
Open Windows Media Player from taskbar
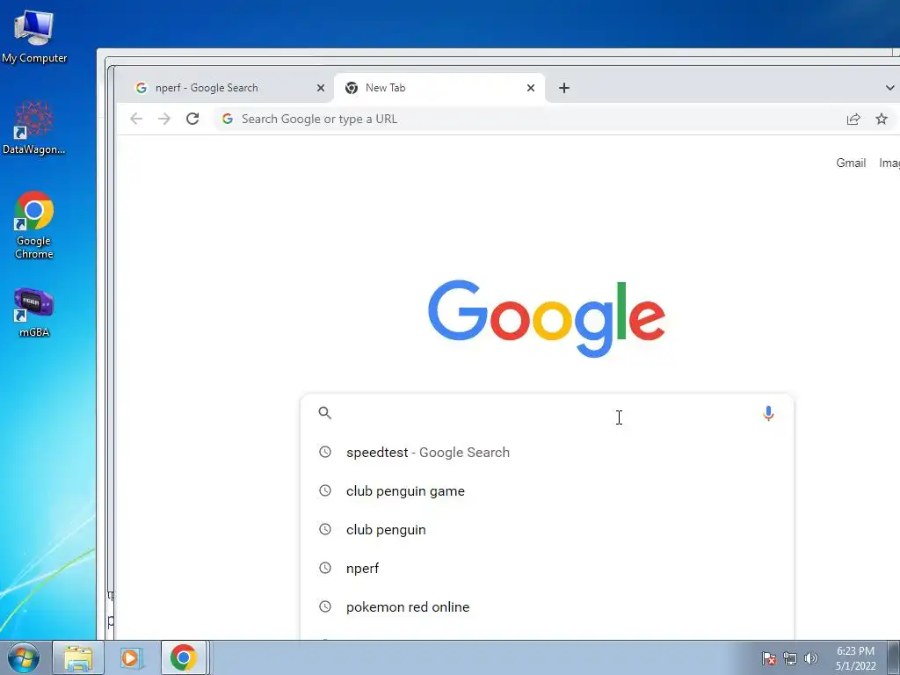[130, 657]
